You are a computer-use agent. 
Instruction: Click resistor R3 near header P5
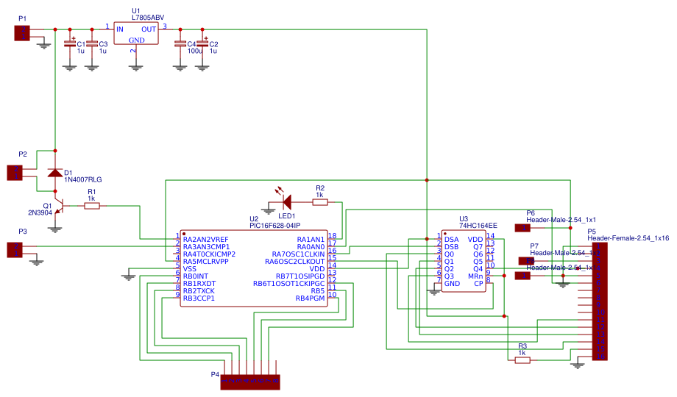[522, 360]
